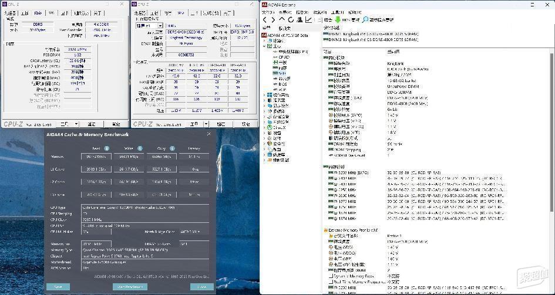
Task: Open the 文件 menu in AIDA64
Action: (268, 12)
